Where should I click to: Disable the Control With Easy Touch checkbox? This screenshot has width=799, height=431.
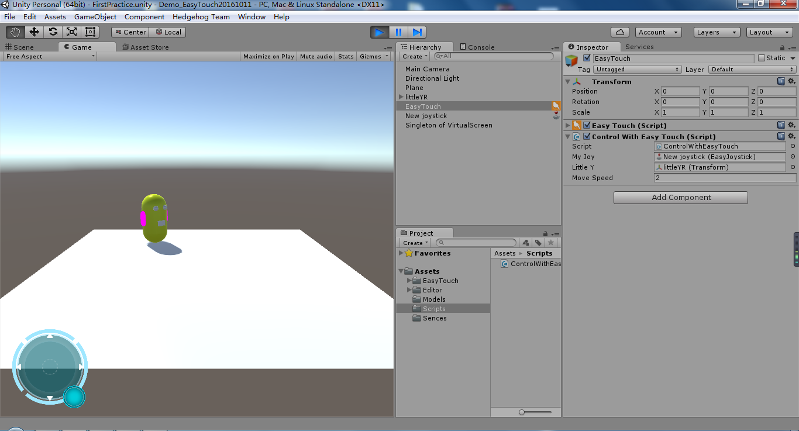click(587, 136)
